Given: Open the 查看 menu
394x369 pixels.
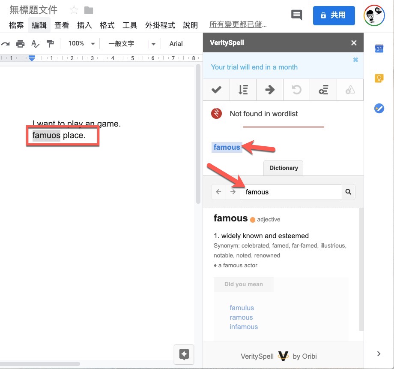Looking at the screenshot, I should pyautogui.click(x=62, y=25).
